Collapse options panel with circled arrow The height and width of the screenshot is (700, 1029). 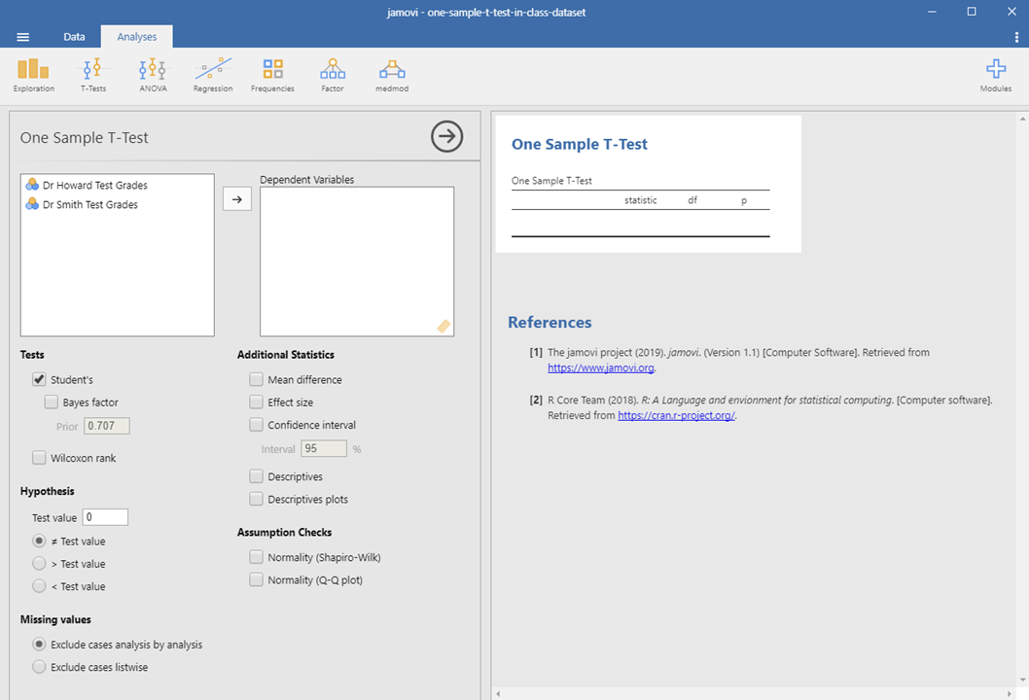(x=446, y=137)
